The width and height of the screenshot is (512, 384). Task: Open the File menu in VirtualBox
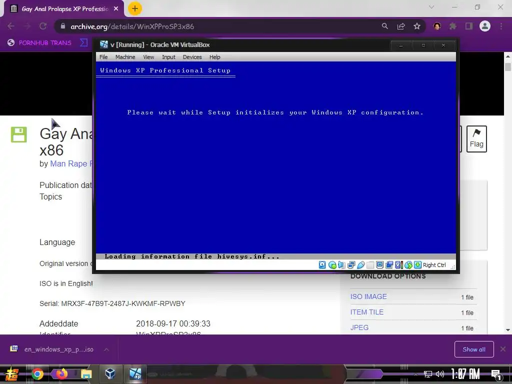(x=103, y=57)
